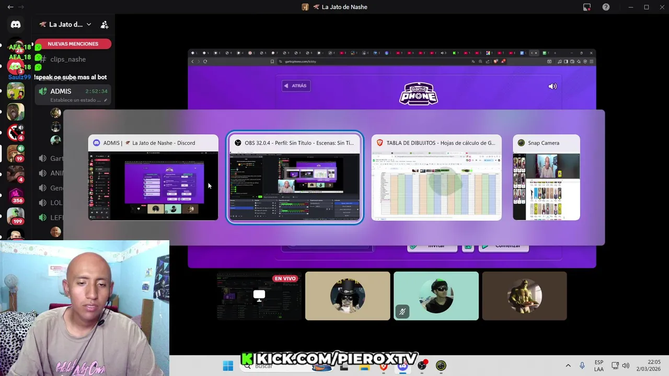This screenshot has height=376, width=669.
Task: Open the invite people icon beside server name
Action: (x=105, y=25)
